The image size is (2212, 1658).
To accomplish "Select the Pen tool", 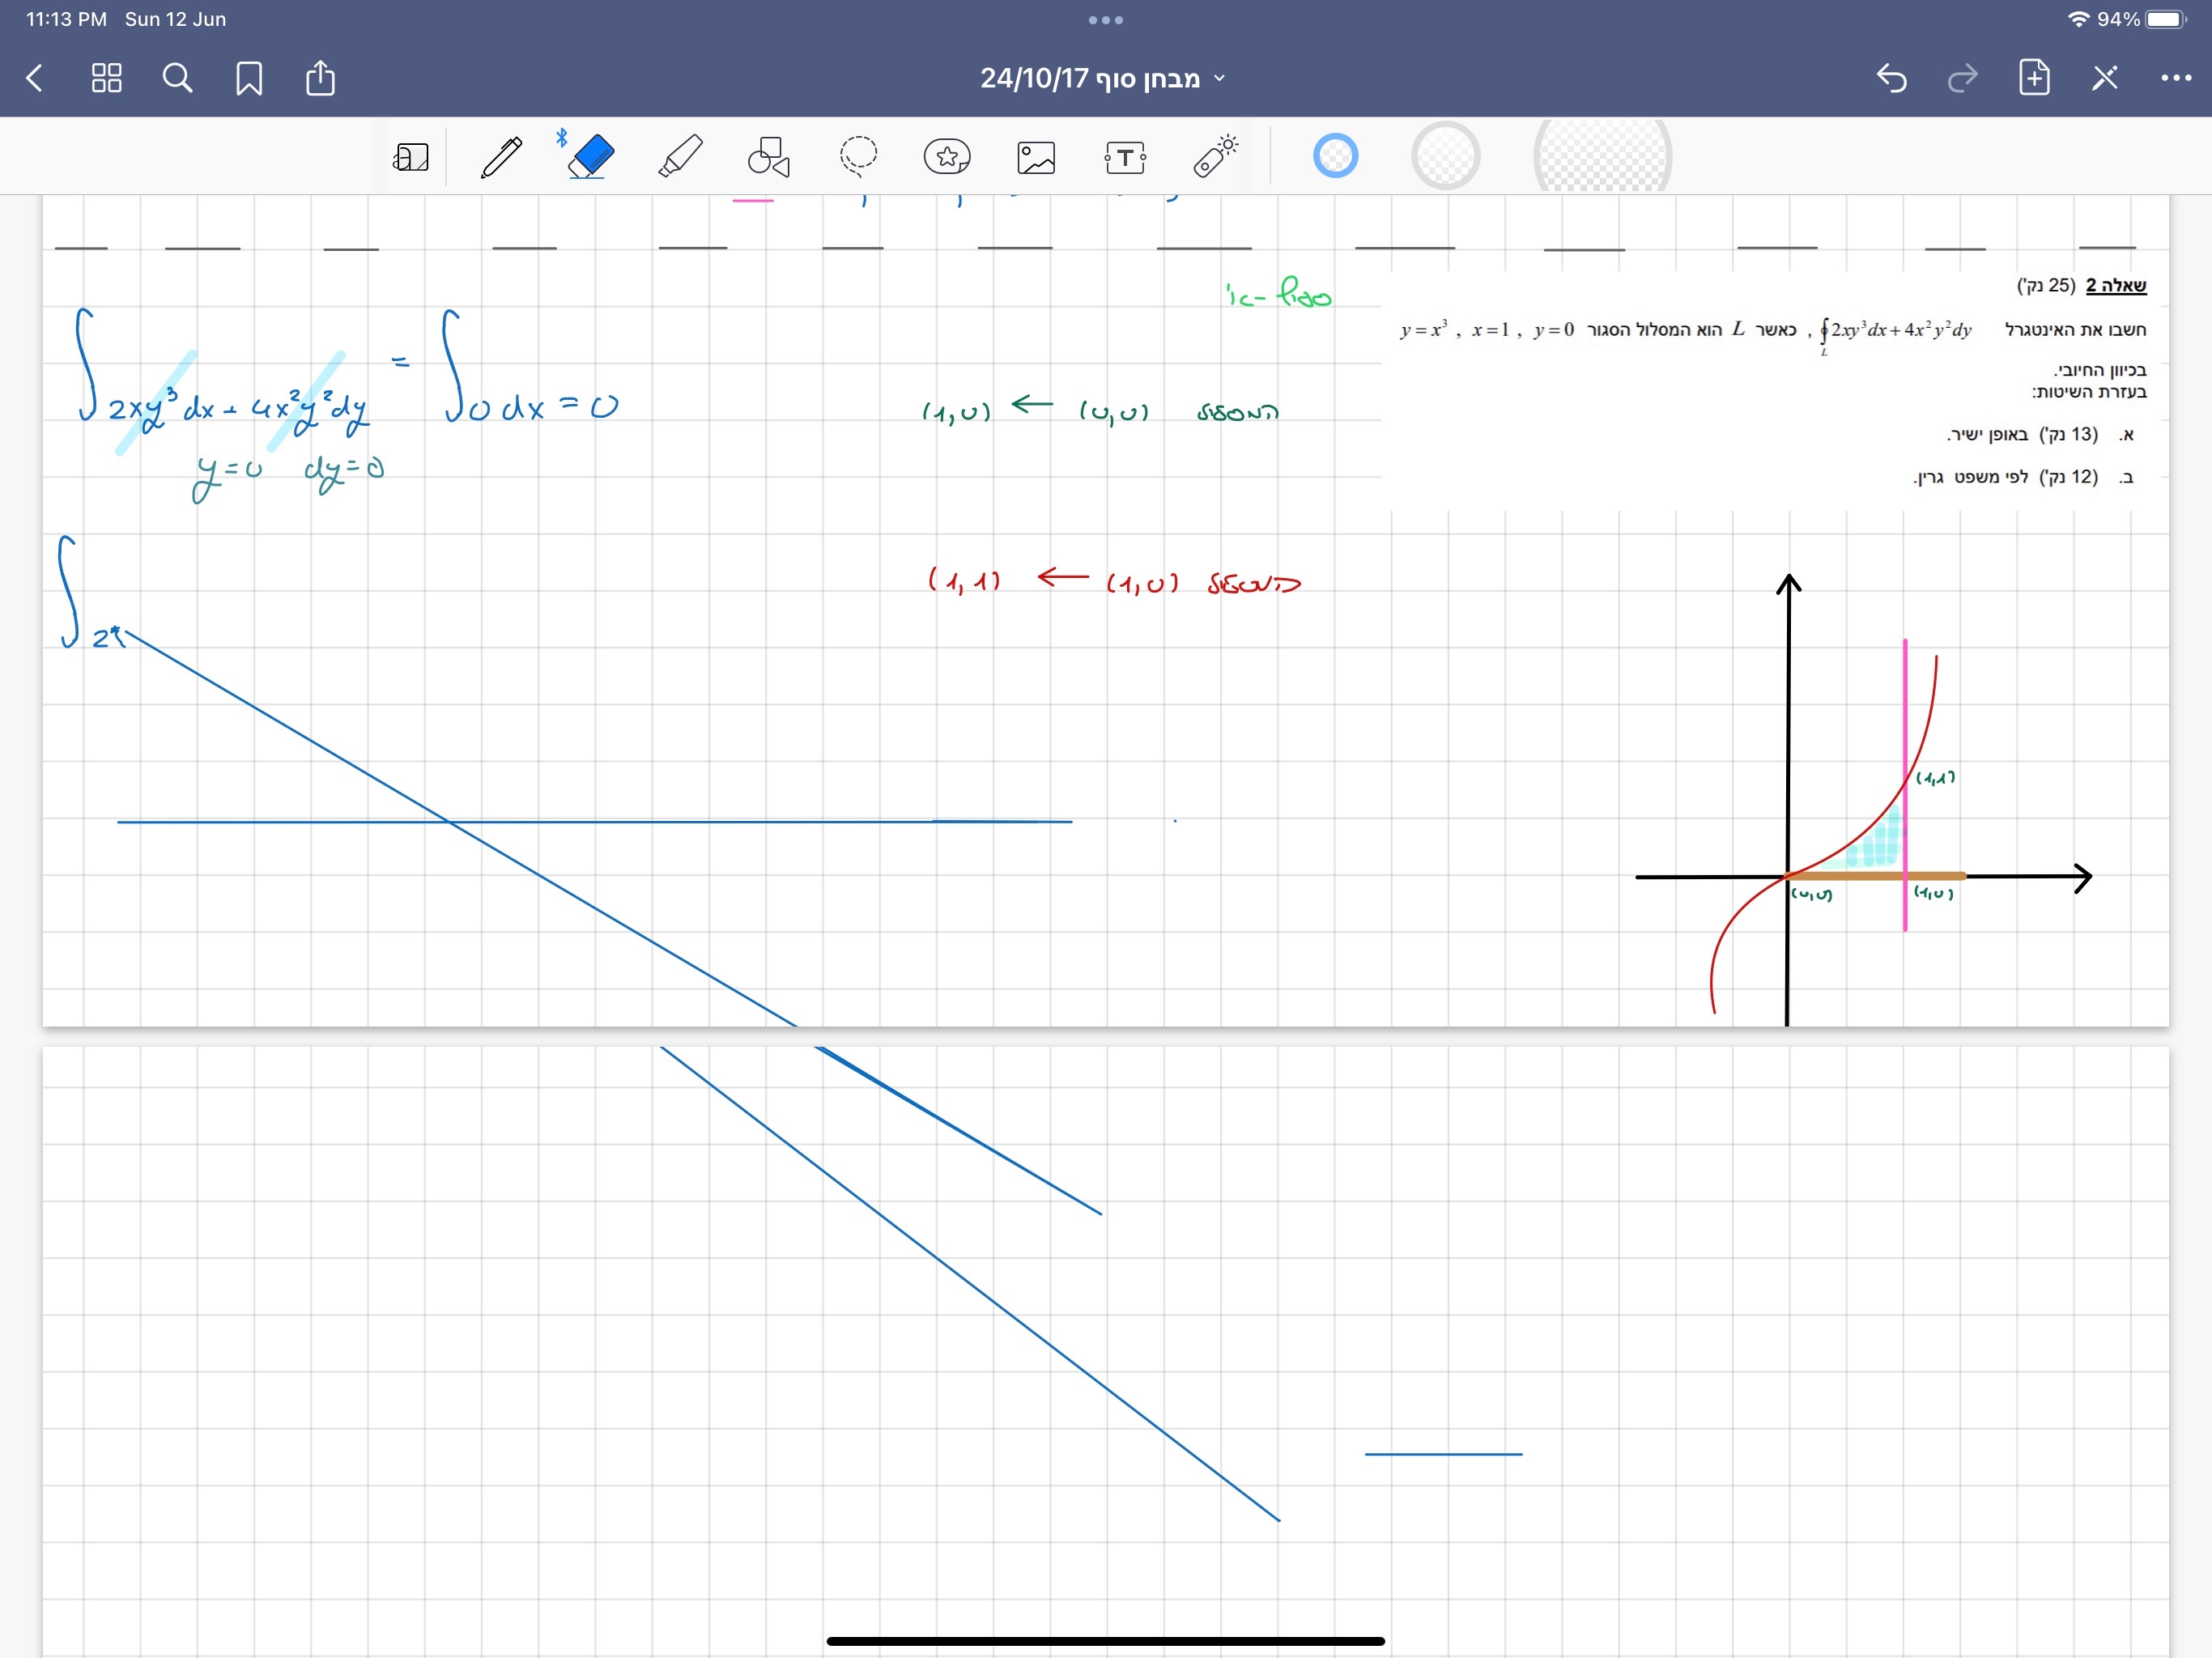I will [501, 157].
